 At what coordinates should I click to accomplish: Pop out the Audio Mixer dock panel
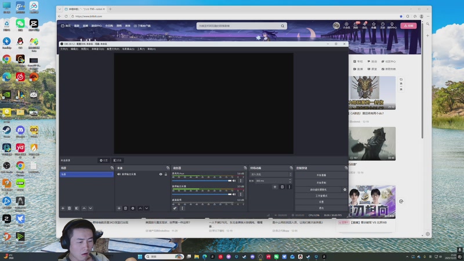pyautogui.click(x=245, y=168)
